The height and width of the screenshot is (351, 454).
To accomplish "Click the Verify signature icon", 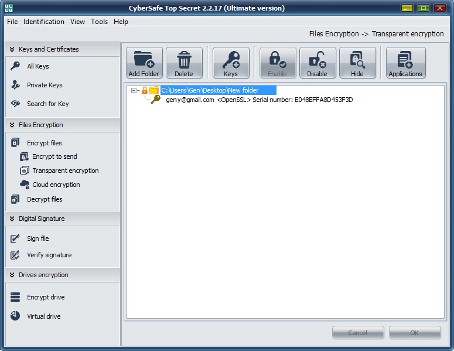I will point(15,255).
